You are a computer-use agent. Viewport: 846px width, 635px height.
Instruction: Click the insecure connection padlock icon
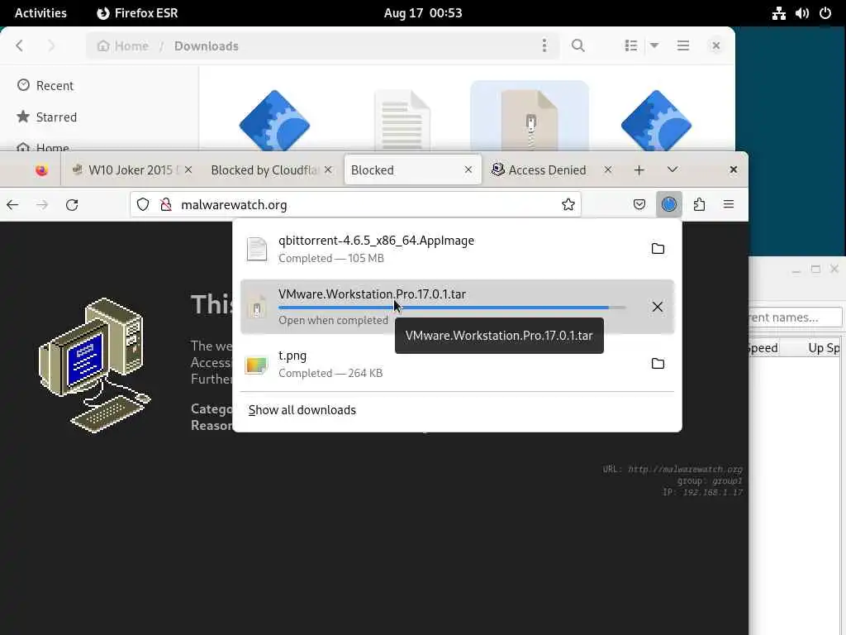(x=166, y=204)
